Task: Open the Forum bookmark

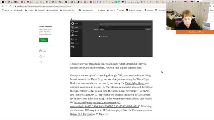Action: click(x=149, y=10)
